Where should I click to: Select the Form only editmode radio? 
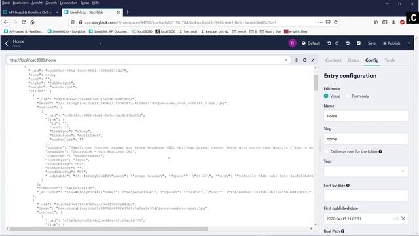348,96
